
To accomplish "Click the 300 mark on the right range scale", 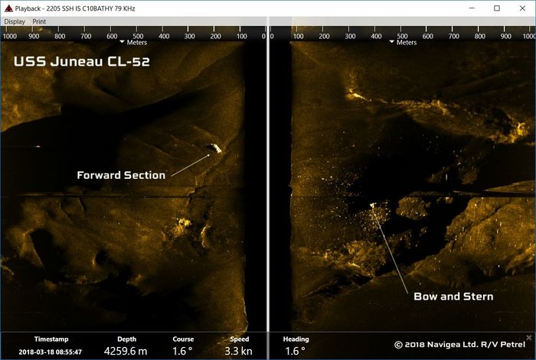I will [351, 36].
